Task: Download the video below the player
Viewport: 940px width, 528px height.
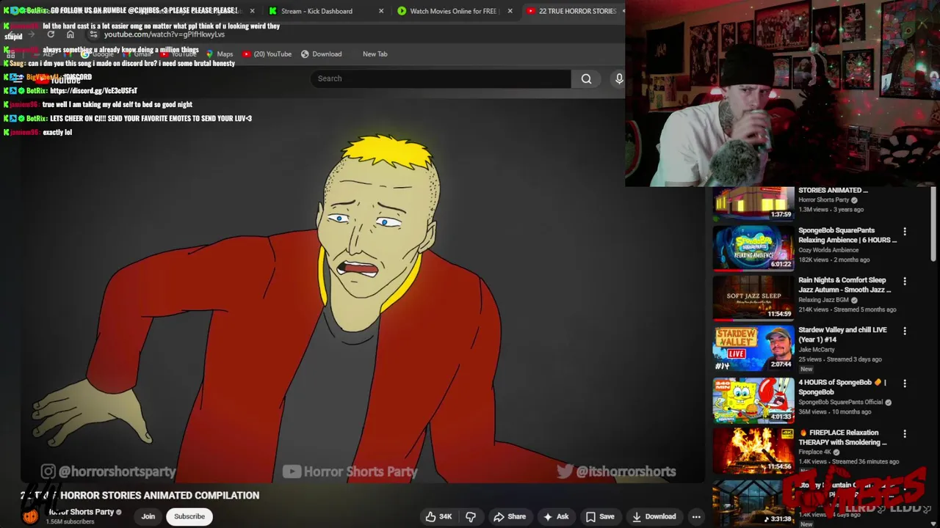Action: coord(654,516)
